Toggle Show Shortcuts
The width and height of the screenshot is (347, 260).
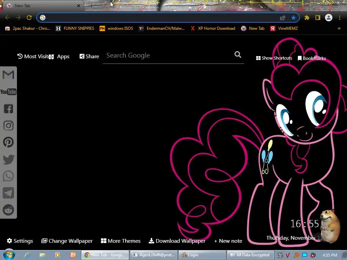274,58
